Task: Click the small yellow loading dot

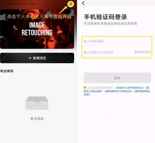Action: click(x=111, y=119)
